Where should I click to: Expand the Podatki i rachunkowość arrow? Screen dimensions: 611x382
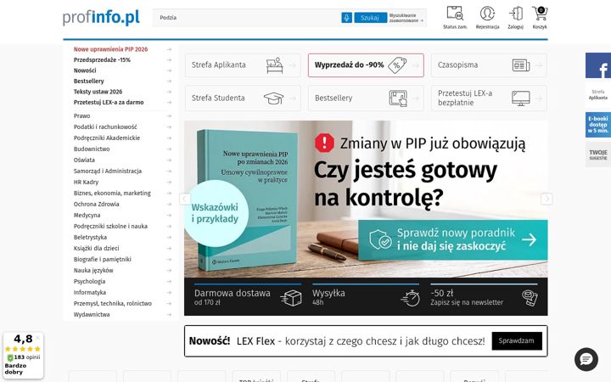[x=169, y=126]
